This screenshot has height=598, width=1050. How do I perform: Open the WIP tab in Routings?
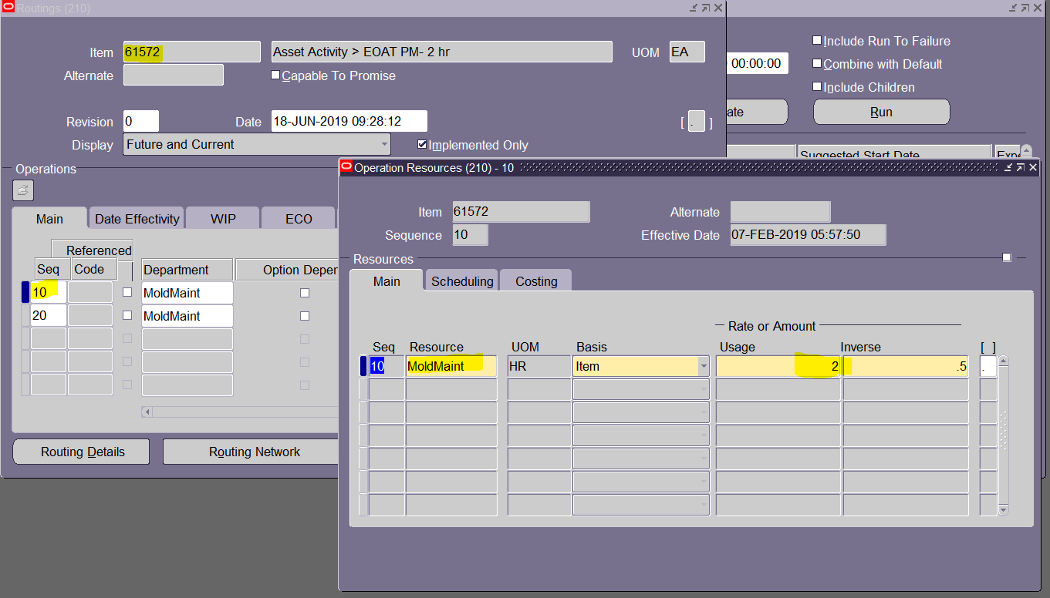click(x=223, y=219)
